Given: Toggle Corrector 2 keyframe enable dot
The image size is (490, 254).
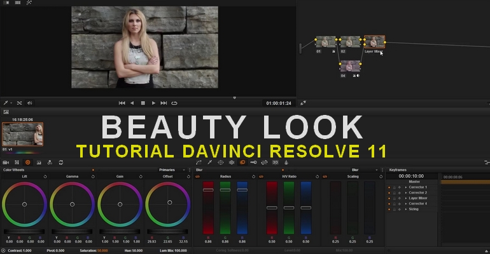Looking at the screenshot, I should tap(389, 192).
